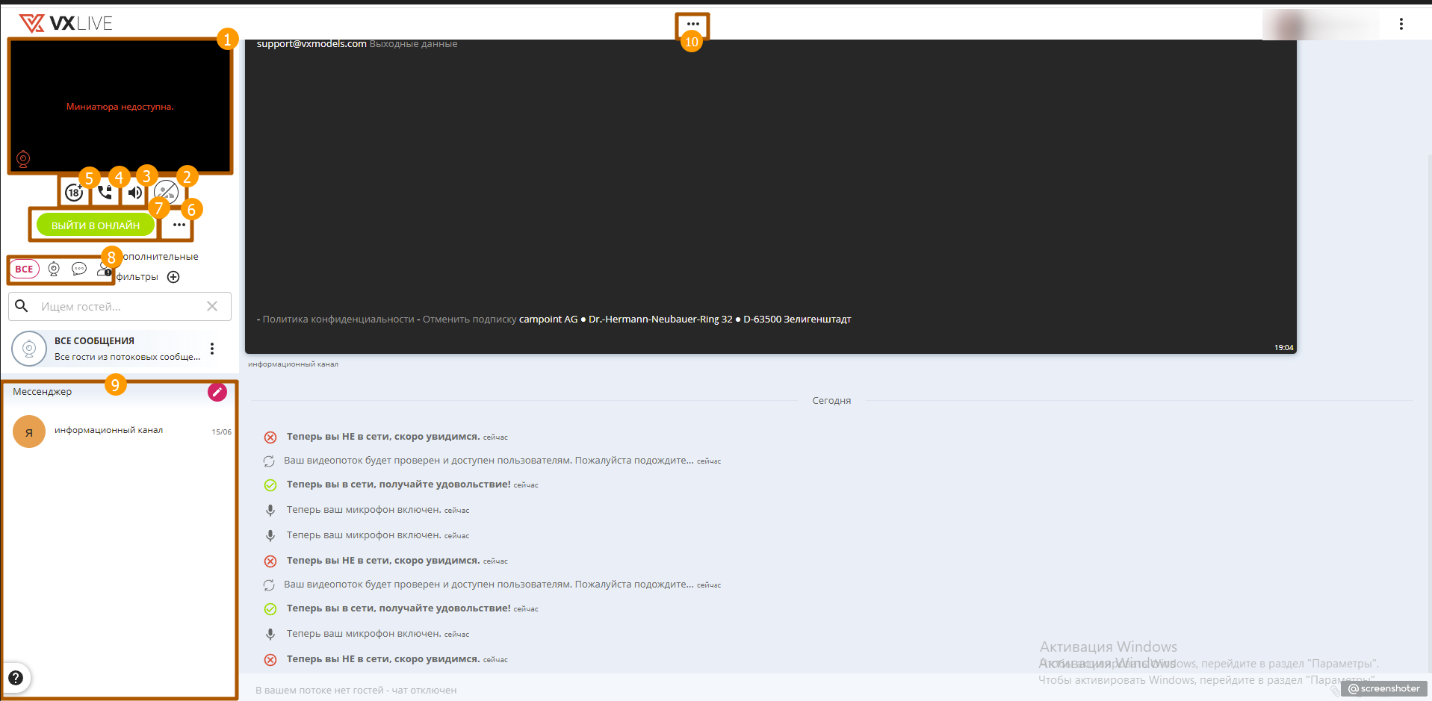Toggle the crossed-out guest visibility icon
This screenshot has height=701, width=1432.
(166, 193)
